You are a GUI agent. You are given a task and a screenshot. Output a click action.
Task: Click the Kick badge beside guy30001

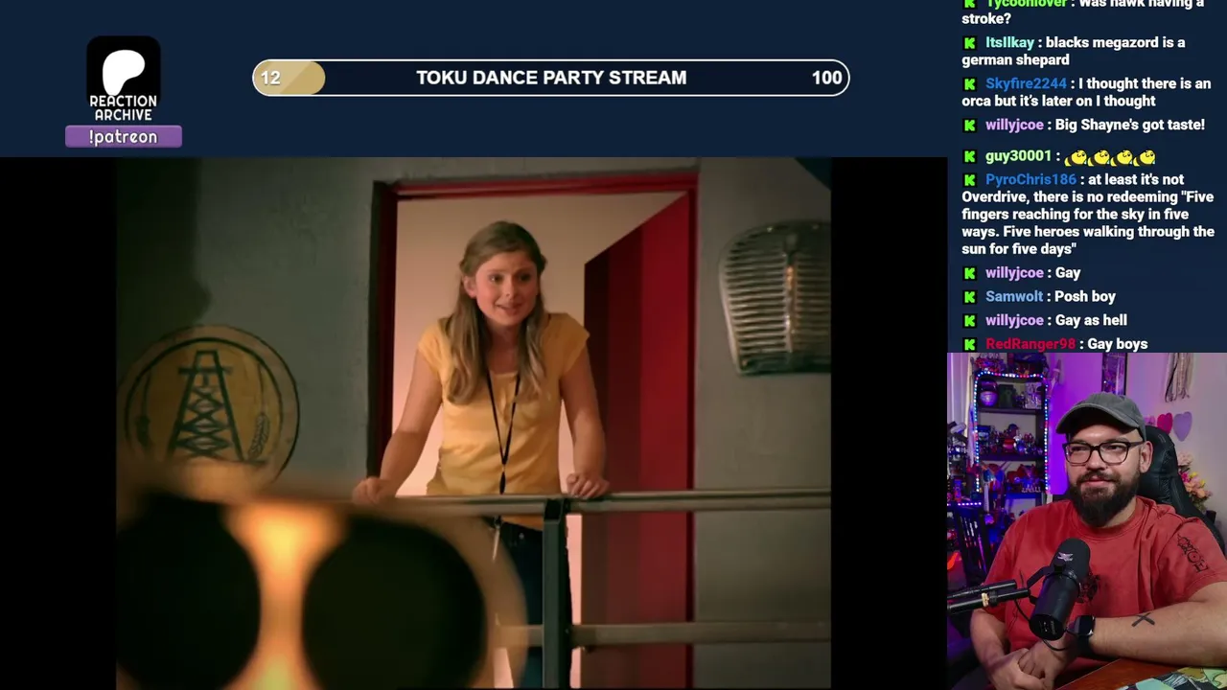[970, 156]
